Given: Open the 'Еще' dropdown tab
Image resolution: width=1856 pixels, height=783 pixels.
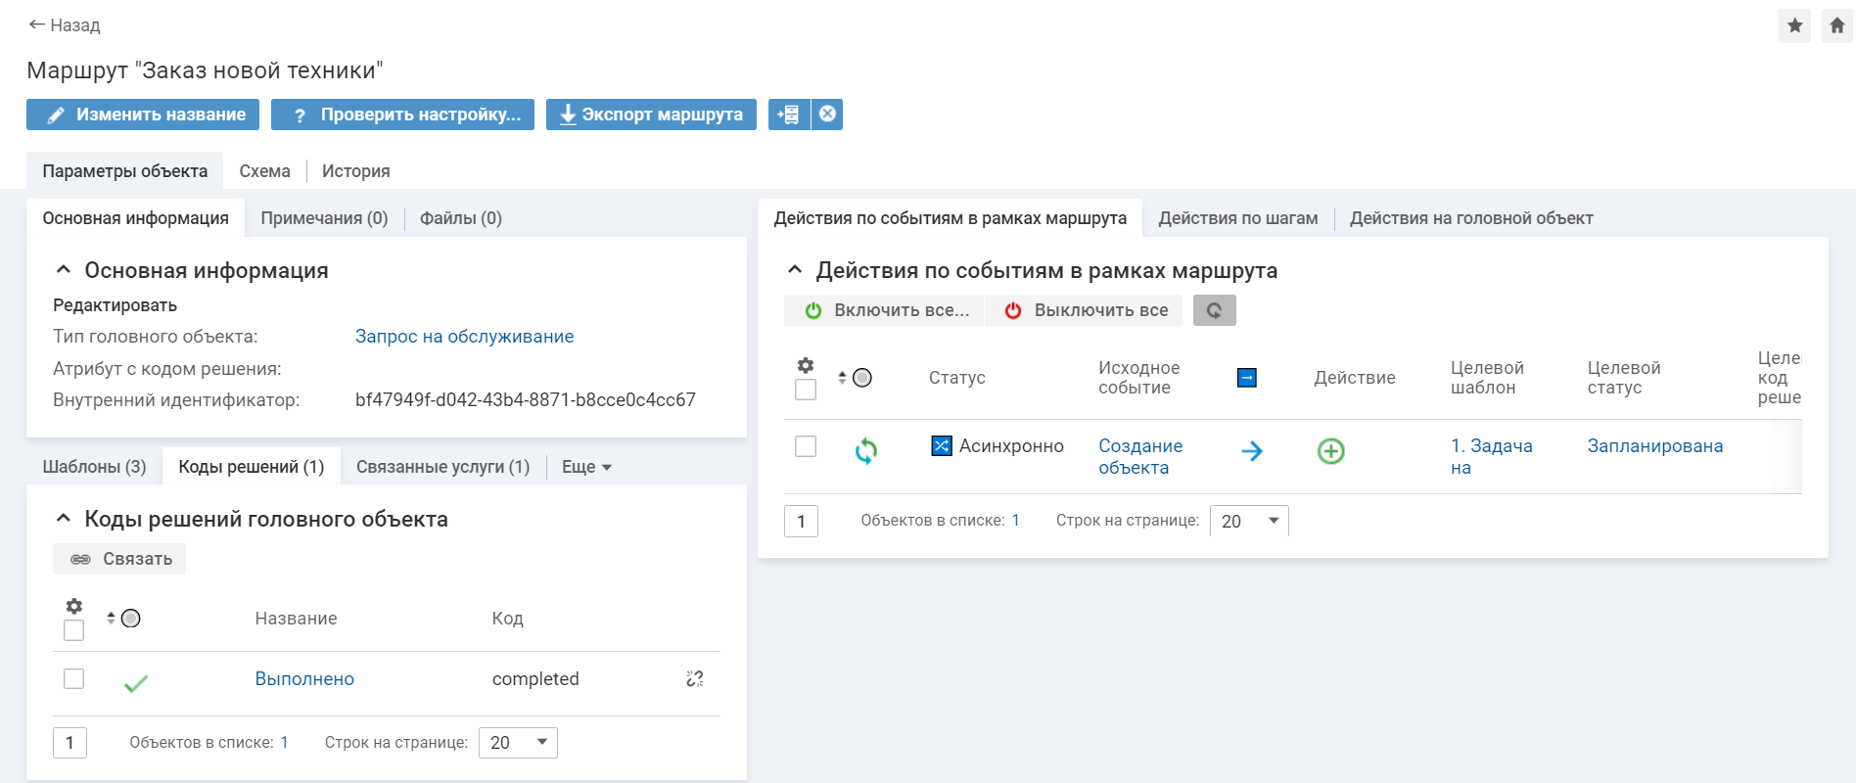Looking at the screenshot, I should 585,467.
